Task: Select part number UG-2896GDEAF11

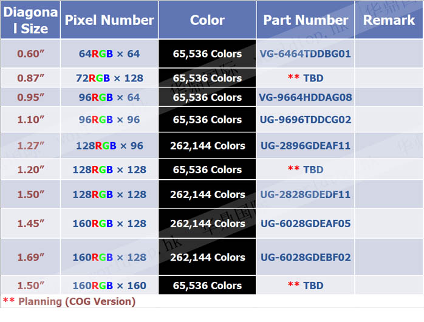Action: 306,146
